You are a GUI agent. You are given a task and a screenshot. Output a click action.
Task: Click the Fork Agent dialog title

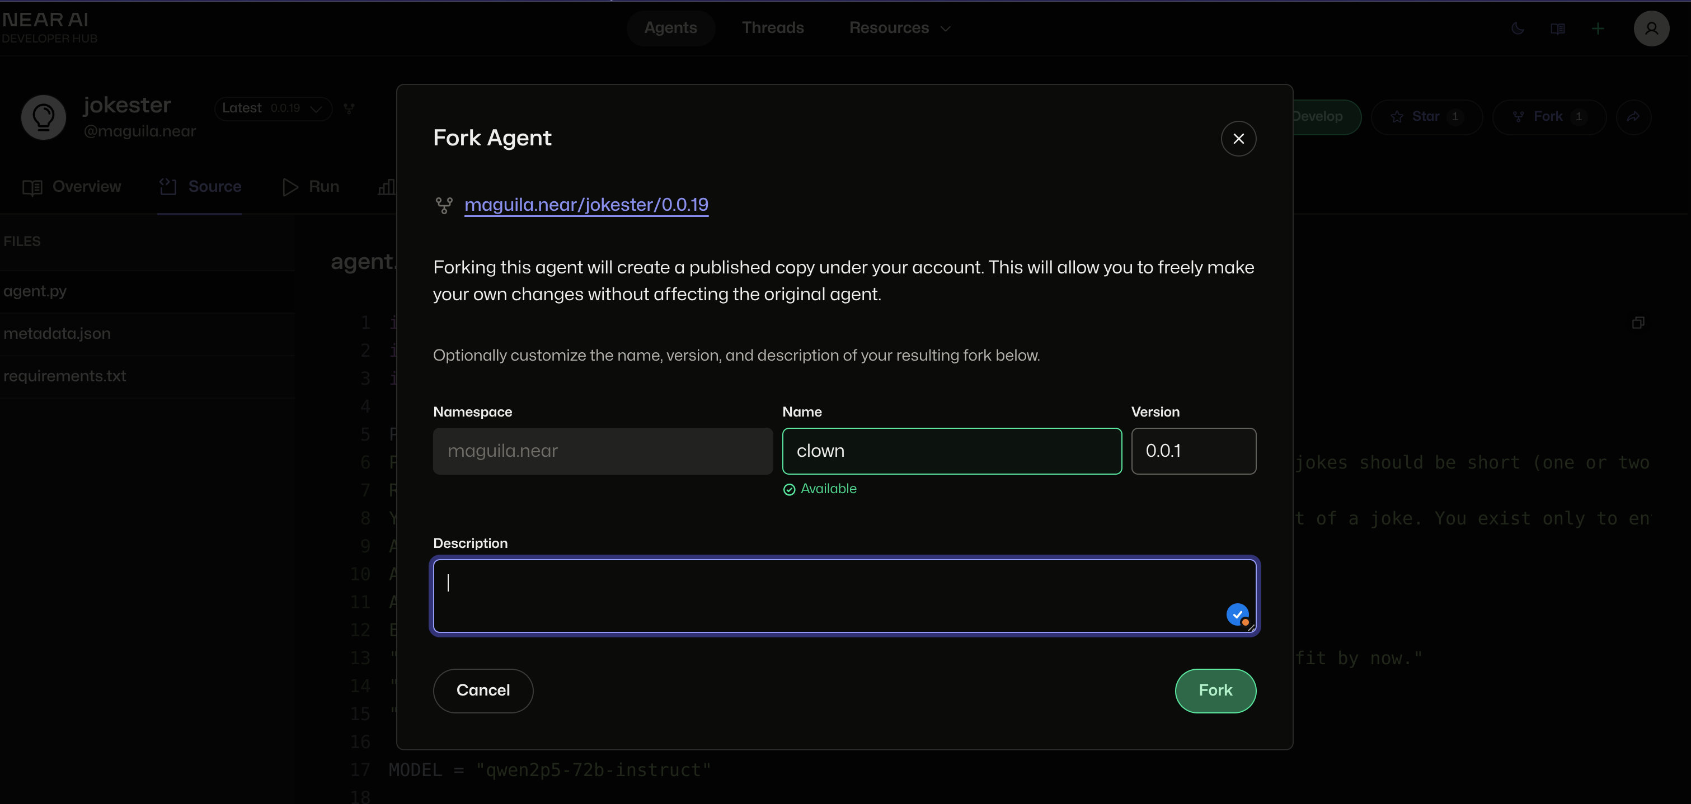(492, 138)
